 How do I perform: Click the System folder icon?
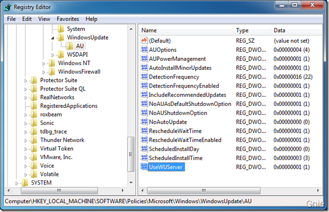[x=61, y=29]
